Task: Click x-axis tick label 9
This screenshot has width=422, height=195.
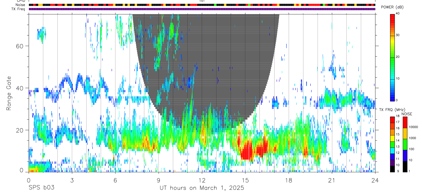Action: [158, 180]
